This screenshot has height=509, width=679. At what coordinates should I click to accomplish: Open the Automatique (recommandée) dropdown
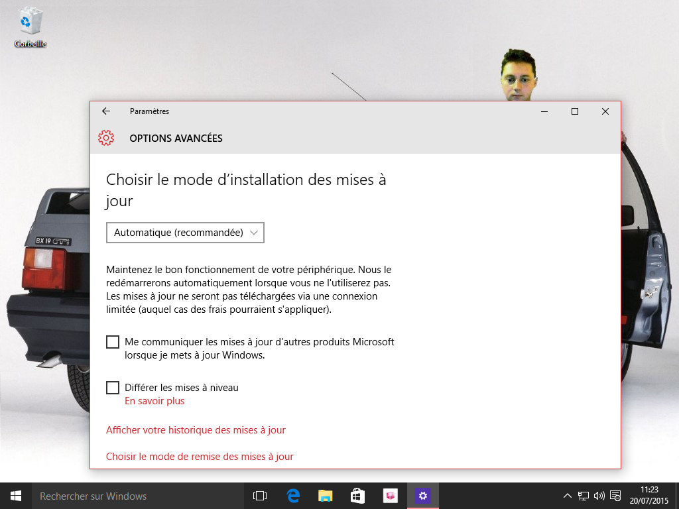pyautogui.click(x=185, y=233)
